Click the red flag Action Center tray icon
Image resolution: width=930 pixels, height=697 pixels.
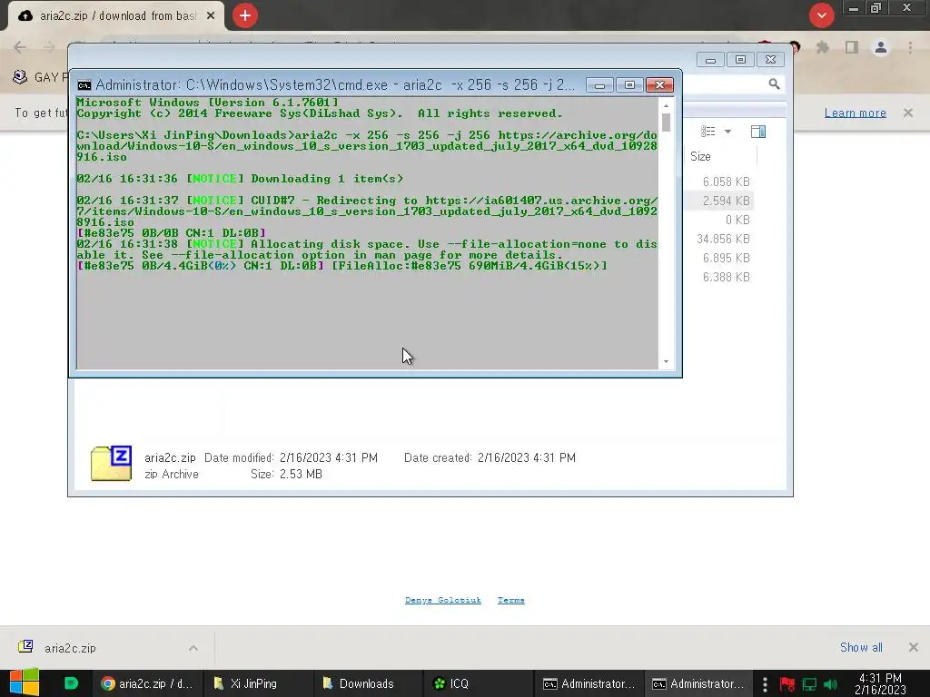(x=787, y=684)
